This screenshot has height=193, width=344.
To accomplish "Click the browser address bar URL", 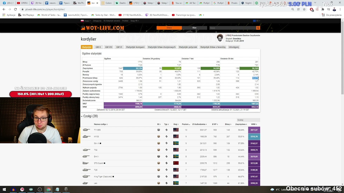I will pyautogui.click(x=45, y=9).
